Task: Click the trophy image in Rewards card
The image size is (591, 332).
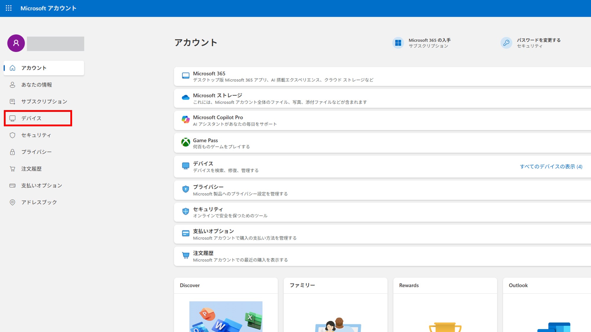Action: click(x=445, y=327)
